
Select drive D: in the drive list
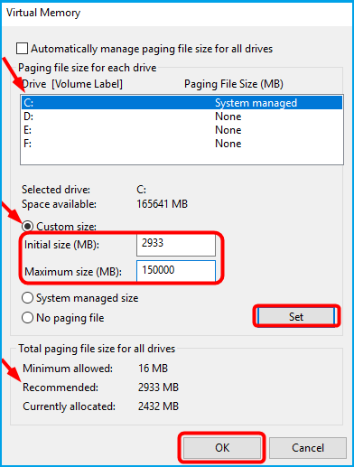click(x=182, y=117)
